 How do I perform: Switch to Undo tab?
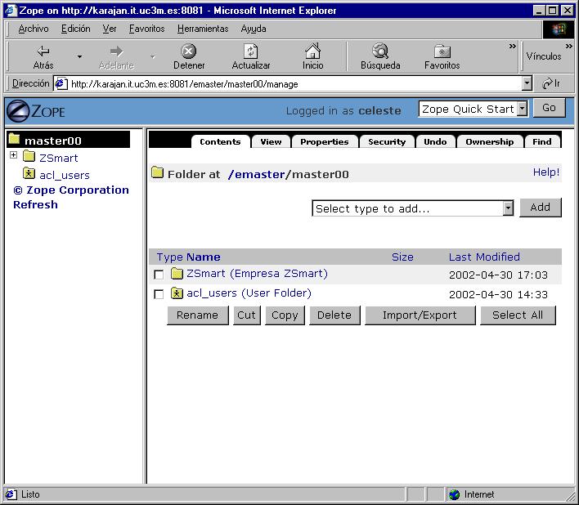pos(435,141)
